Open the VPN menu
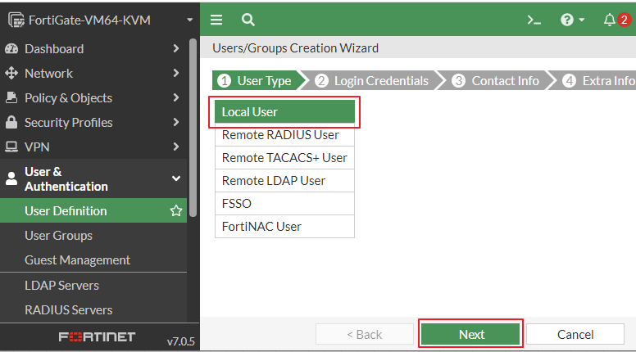 pyautogui.click(x=37, y=147)
